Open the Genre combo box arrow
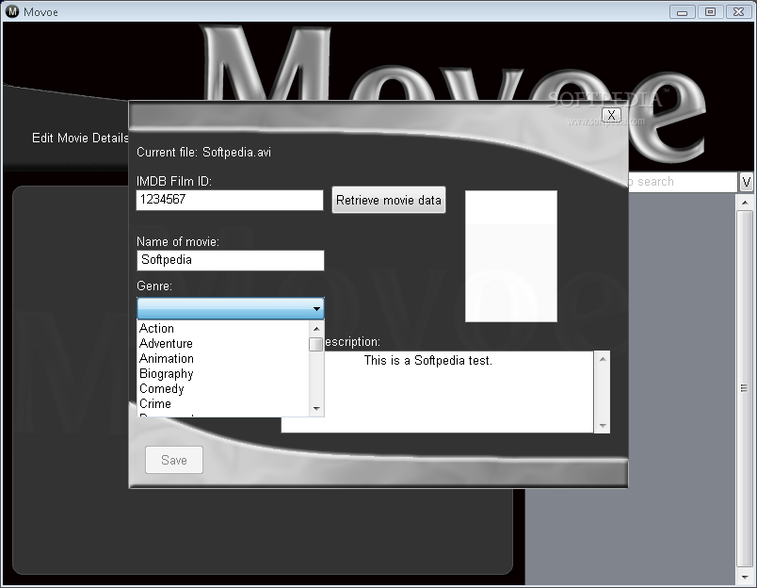 pos(316,308)
